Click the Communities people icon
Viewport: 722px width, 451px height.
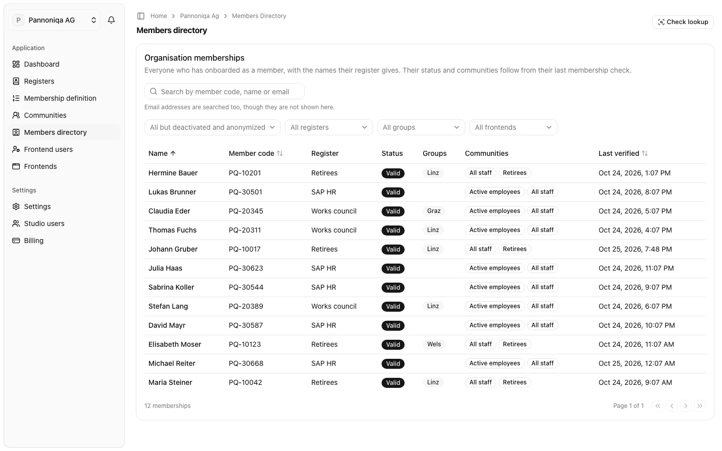[16, 115]
